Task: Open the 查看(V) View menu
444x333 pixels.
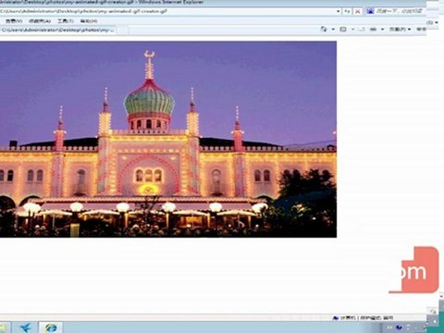Action: click(x=14, y=21)
